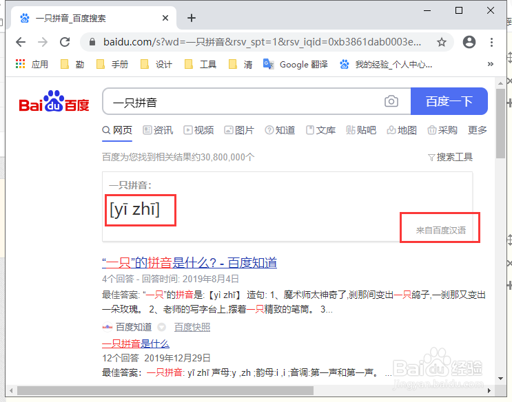
Task: Minimize the browser window
Action: pyautogui.click(x=427, y=10)
